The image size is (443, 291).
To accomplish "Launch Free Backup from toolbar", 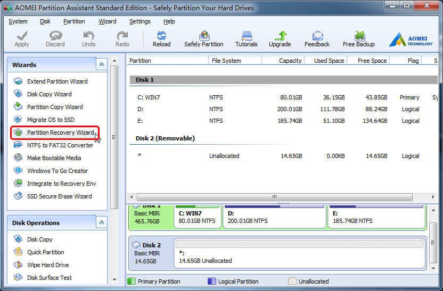I will [358, 39].
